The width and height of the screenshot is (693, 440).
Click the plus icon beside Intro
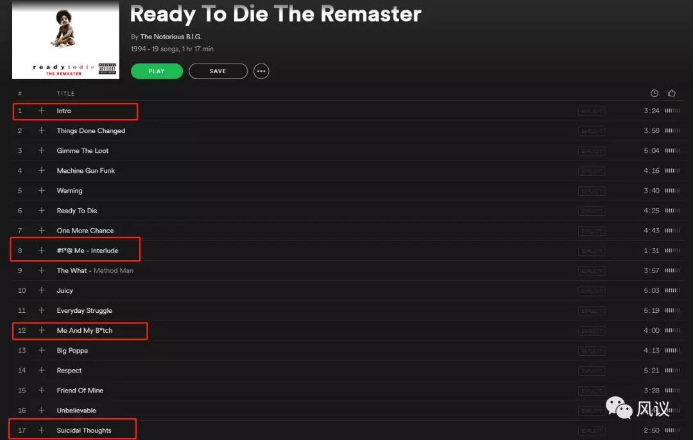point(42,110)
